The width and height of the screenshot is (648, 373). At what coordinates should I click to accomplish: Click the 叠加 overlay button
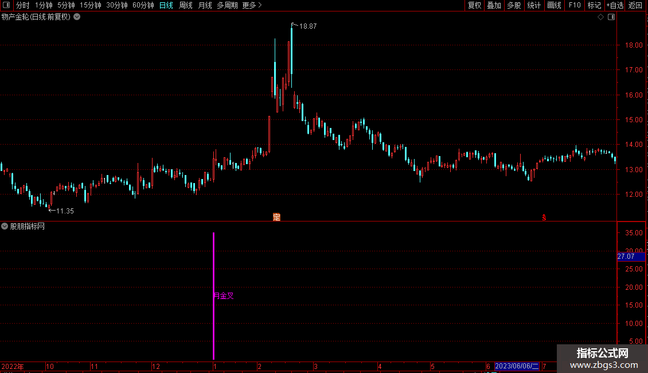coord(494,5)
